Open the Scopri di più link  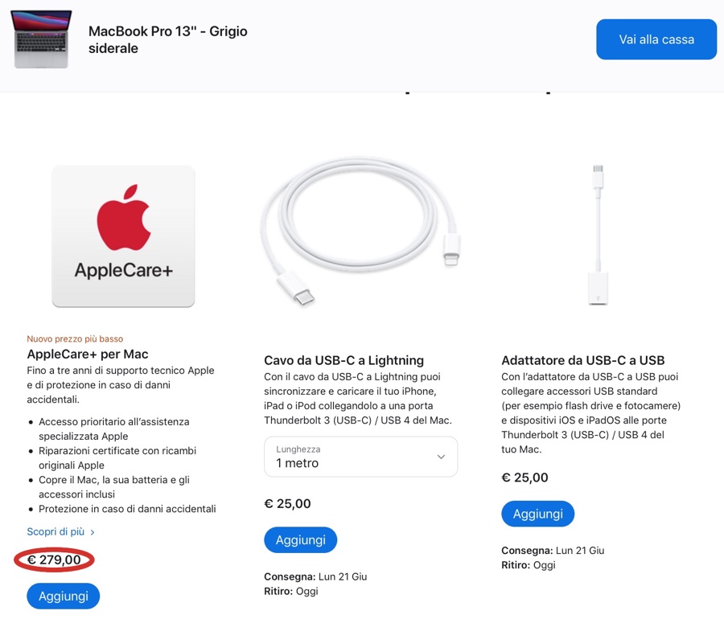pyautogui.click(x=56, y=531)
